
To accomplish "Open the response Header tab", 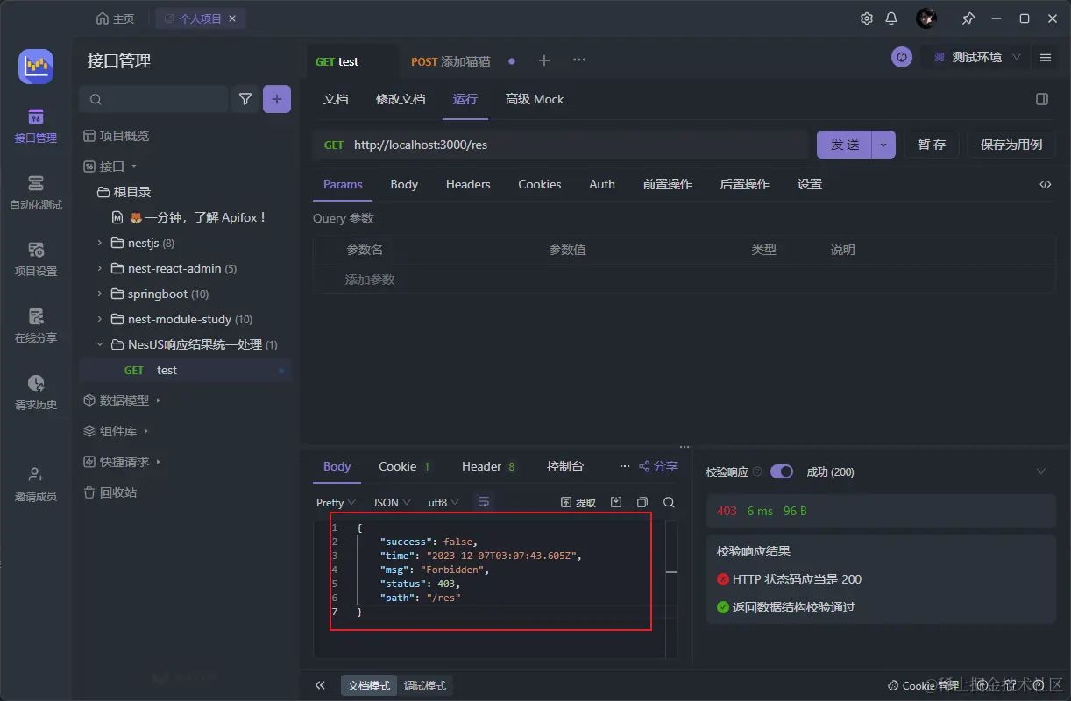I will tap(489, 466).
